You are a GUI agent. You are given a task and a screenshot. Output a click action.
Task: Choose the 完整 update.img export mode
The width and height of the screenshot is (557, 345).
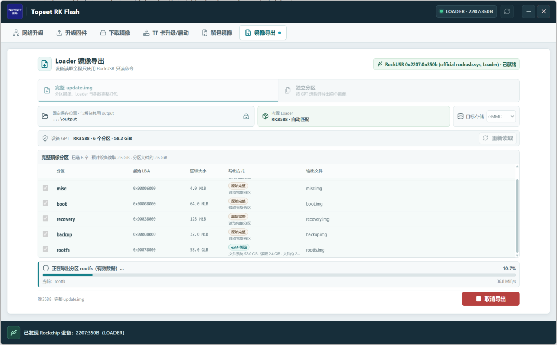pos(158,91)
